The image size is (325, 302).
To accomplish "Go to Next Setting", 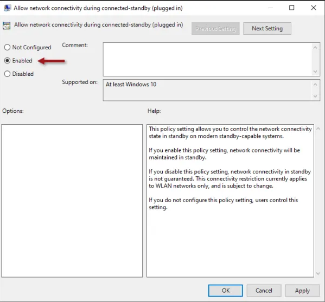I will [x=267, y=29].
